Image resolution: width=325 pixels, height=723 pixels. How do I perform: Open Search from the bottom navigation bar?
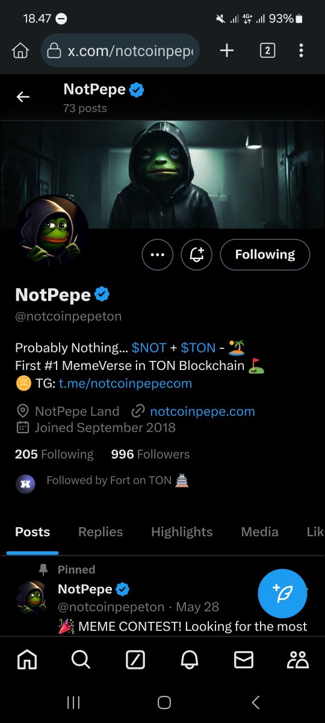(x=81, y=660)
